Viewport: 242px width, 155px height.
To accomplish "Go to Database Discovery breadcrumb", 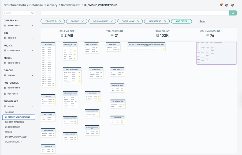I will pyautogui.click(x=43, y=5).
